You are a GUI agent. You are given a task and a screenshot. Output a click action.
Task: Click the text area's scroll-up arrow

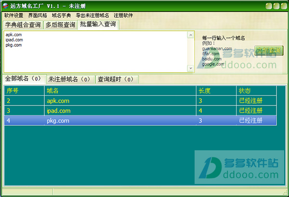pyautogui.click(x=191, y=35)
